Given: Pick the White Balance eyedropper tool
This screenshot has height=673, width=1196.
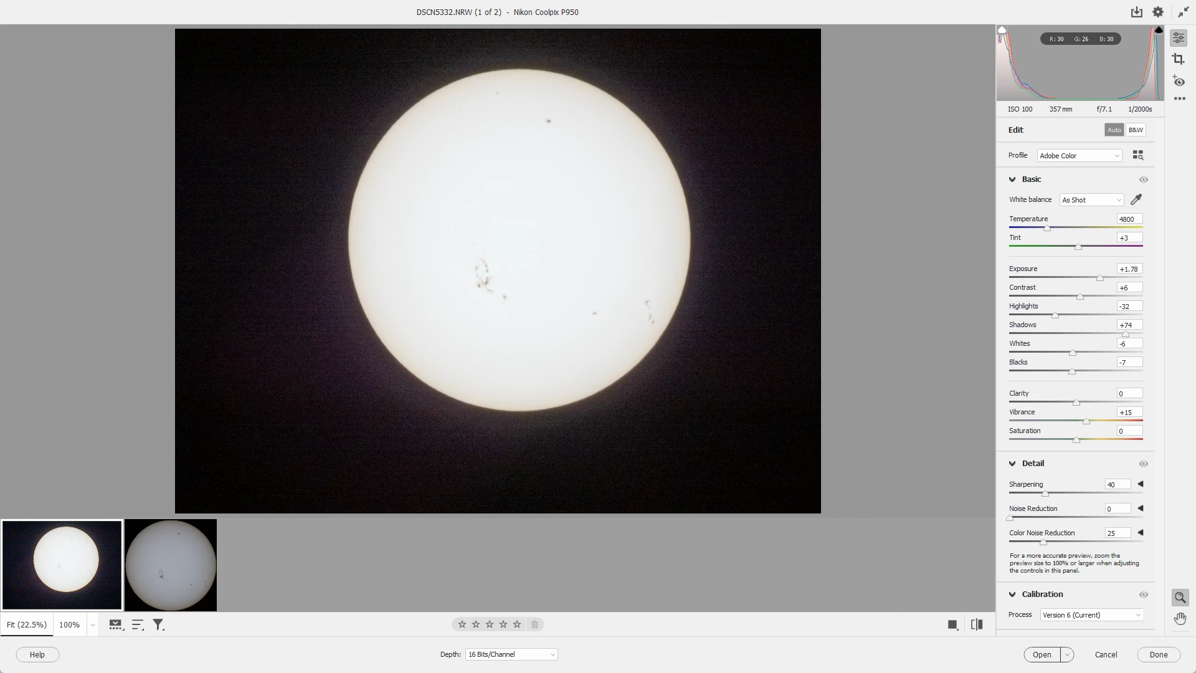Looking at the screenshot, I should 1136,200.
